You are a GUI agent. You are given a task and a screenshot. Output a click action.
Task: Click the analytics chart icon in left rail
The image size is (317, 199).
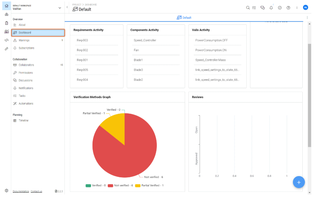(x=6, y=32)
